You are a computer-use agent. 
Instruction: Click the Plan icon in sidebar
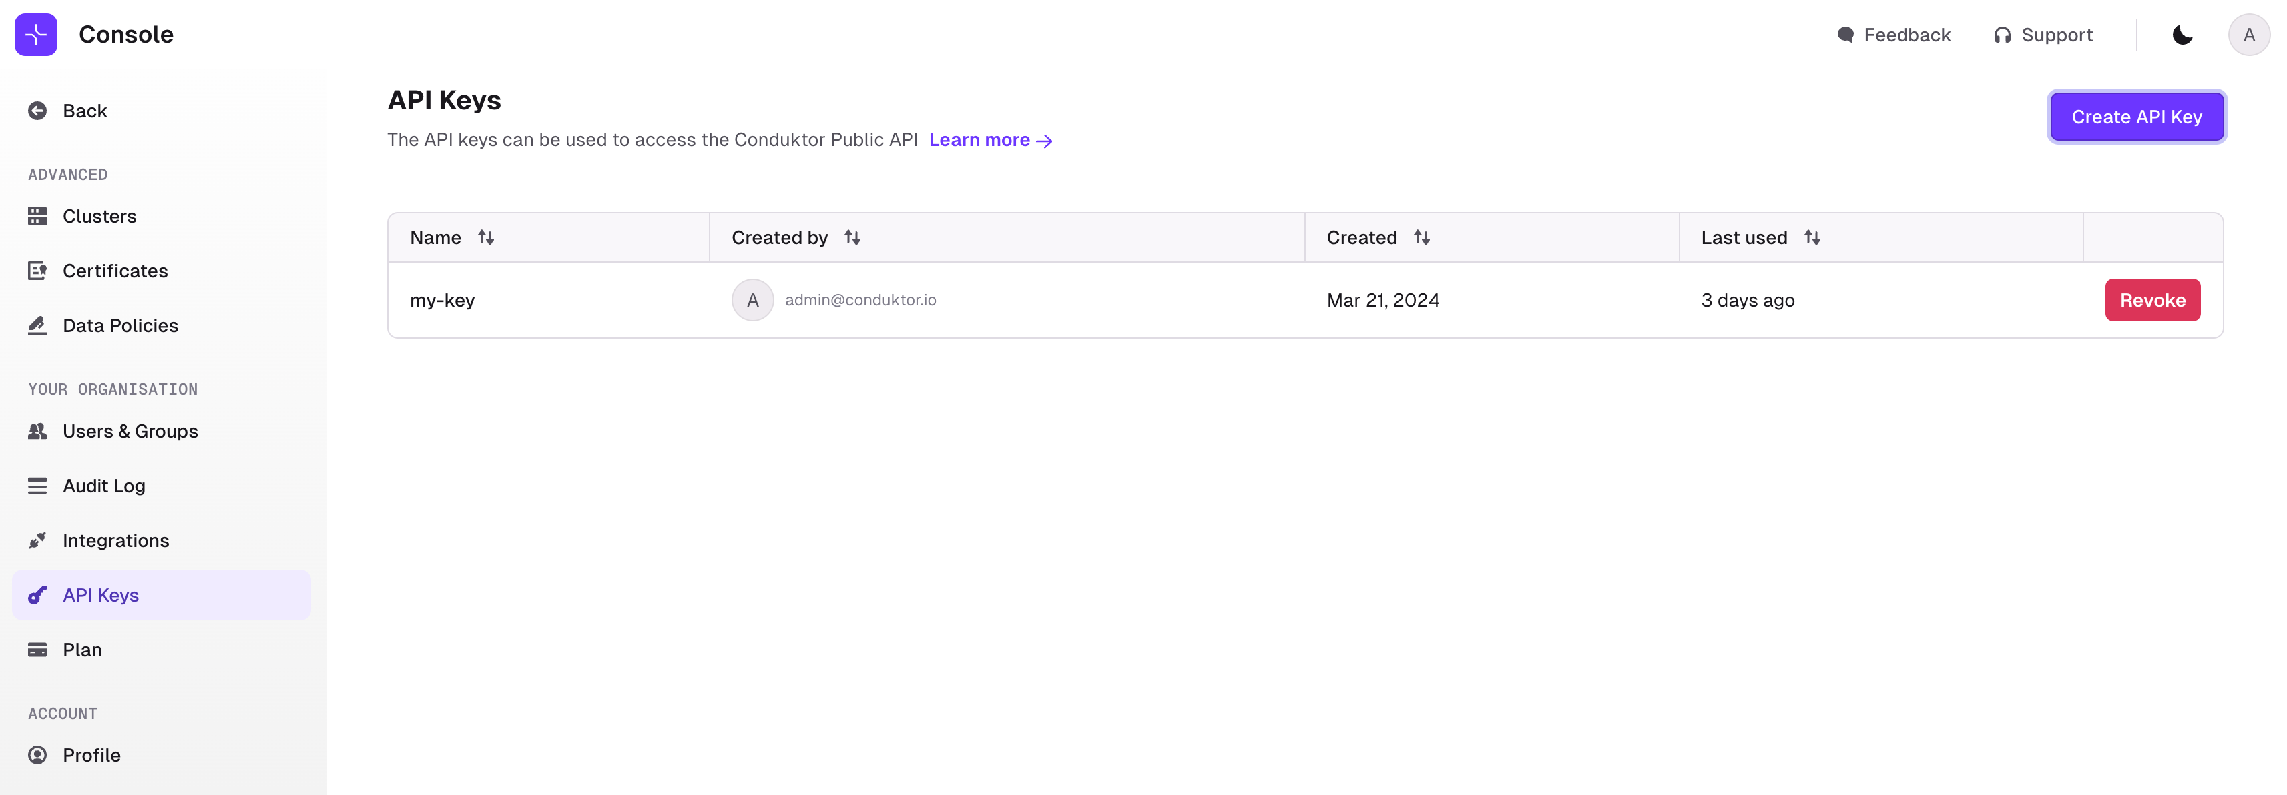(x=38, y=650)
